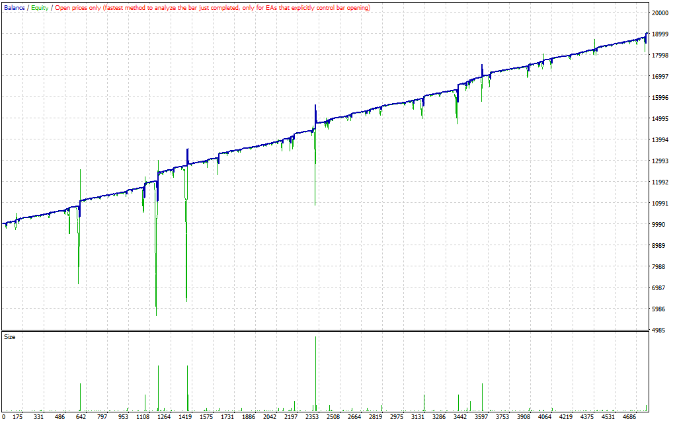Select the 20000 value on the vertical axis
Image resolution: width=677 pixels, height=423 pixels.
660,13
